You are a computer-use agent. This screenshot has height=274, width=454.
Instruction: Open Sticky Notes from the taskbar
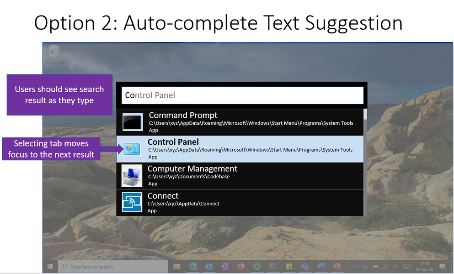coord(288,267)
